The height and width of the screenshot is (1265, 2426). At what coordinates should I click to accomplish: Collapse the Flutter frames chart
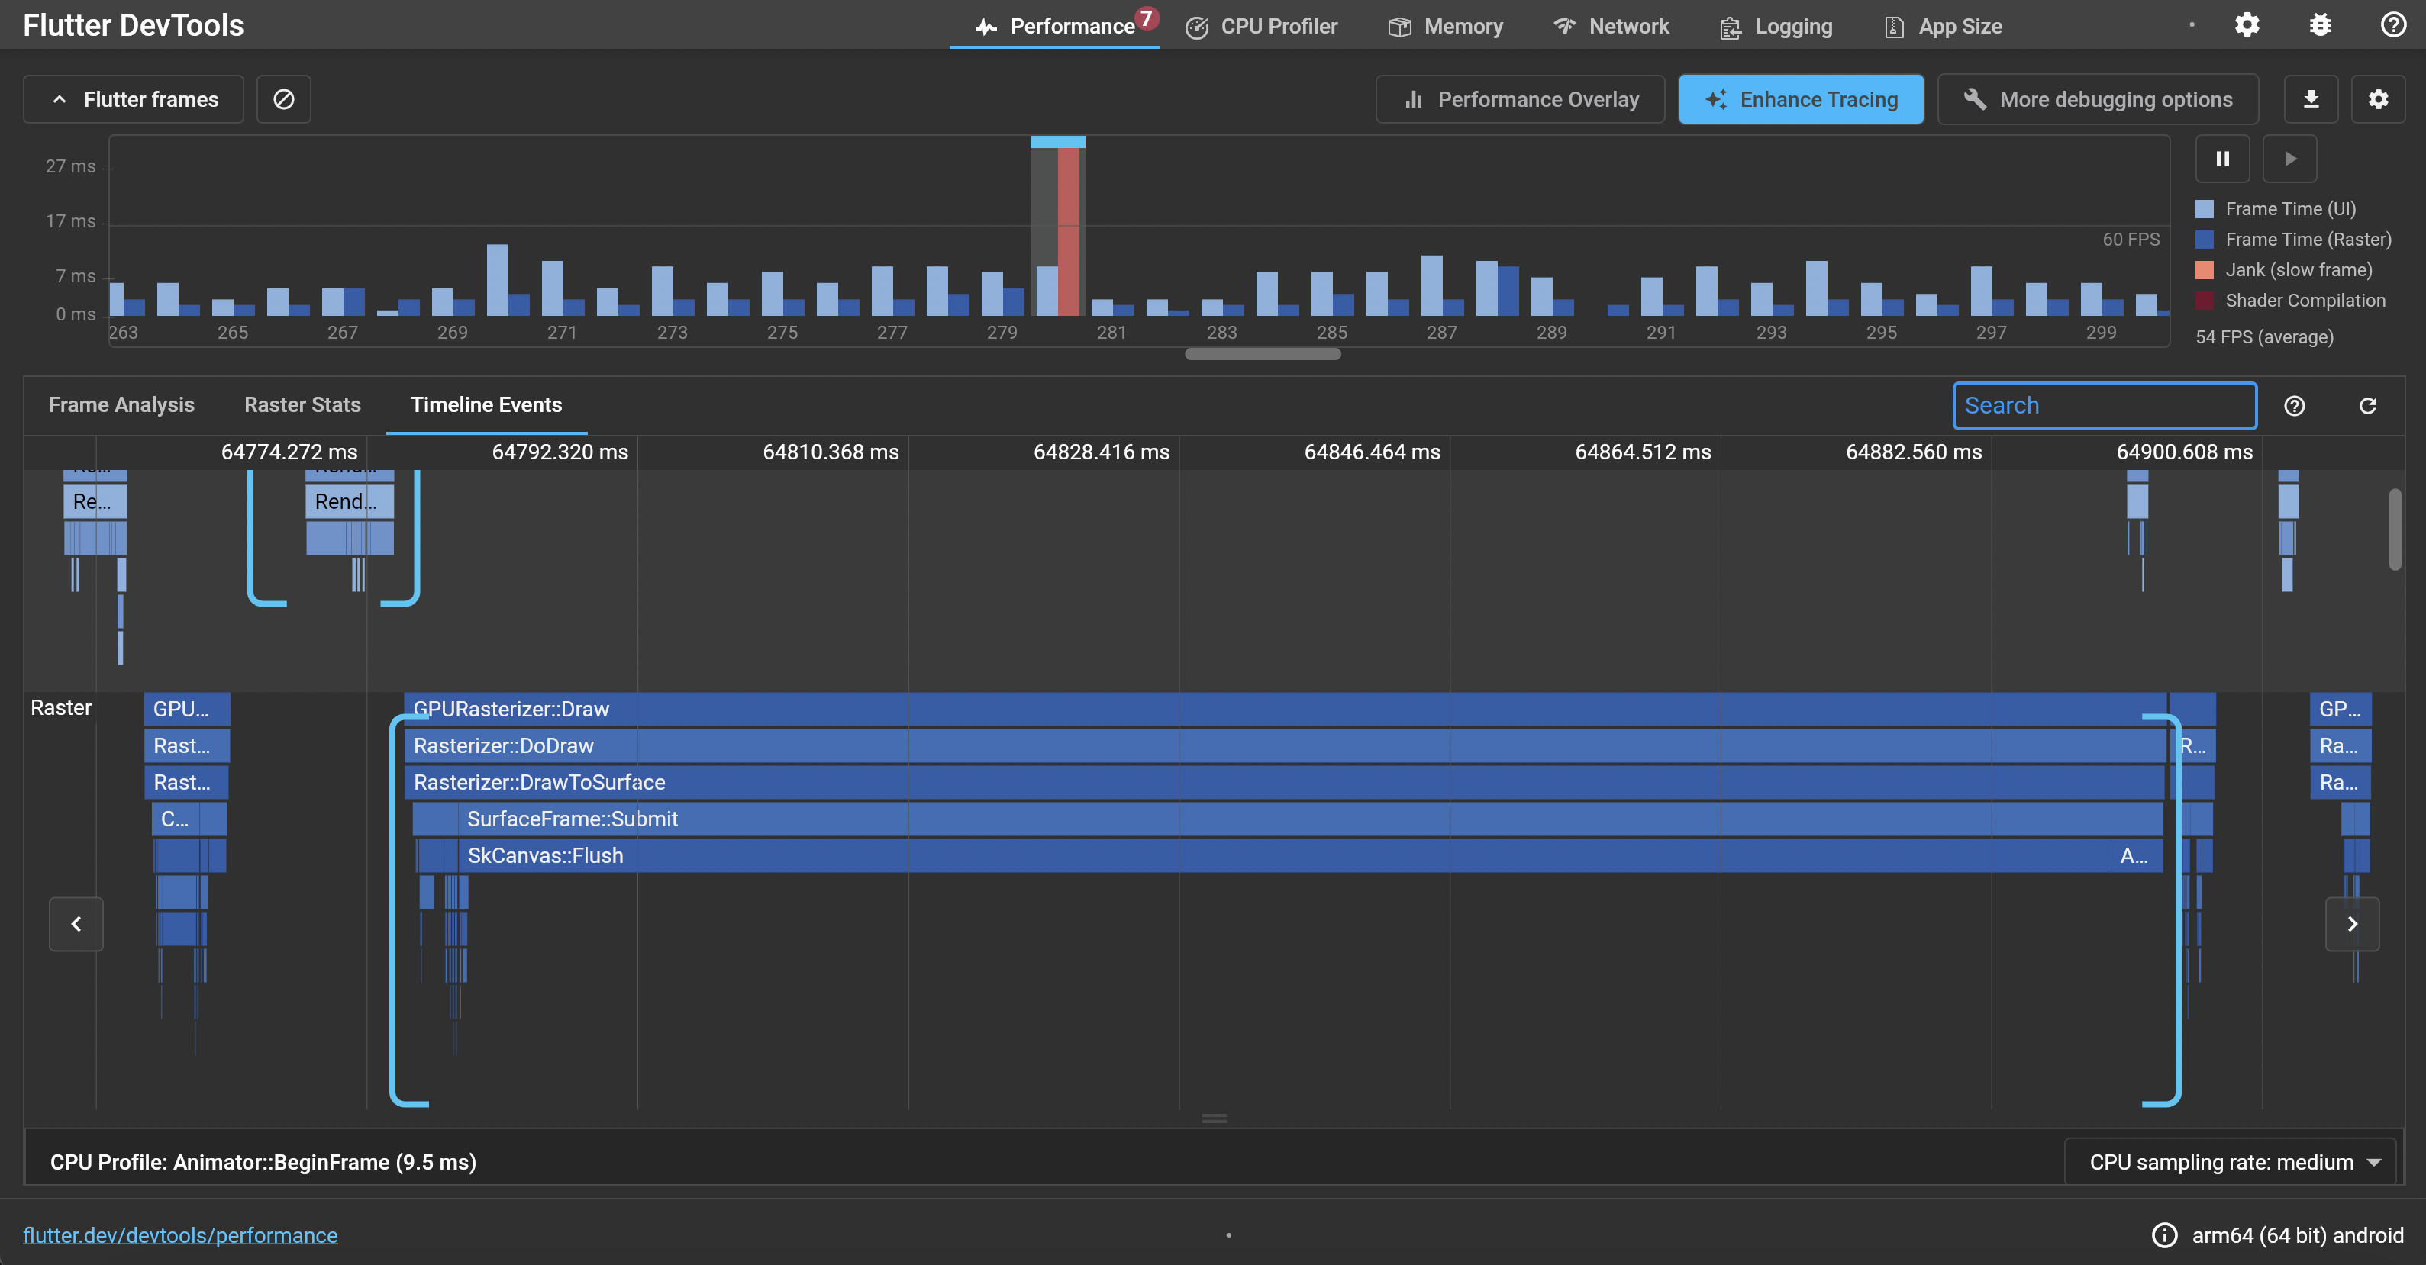[134, 99]
